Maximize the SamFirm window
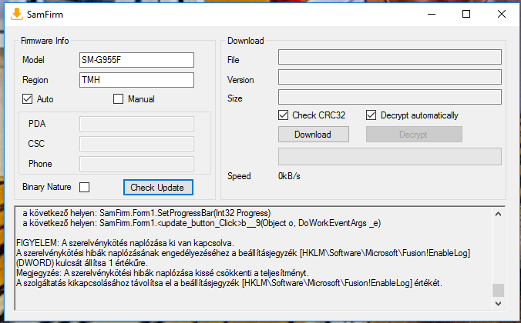This screenshot has width=521, height=323. point(466,14)
